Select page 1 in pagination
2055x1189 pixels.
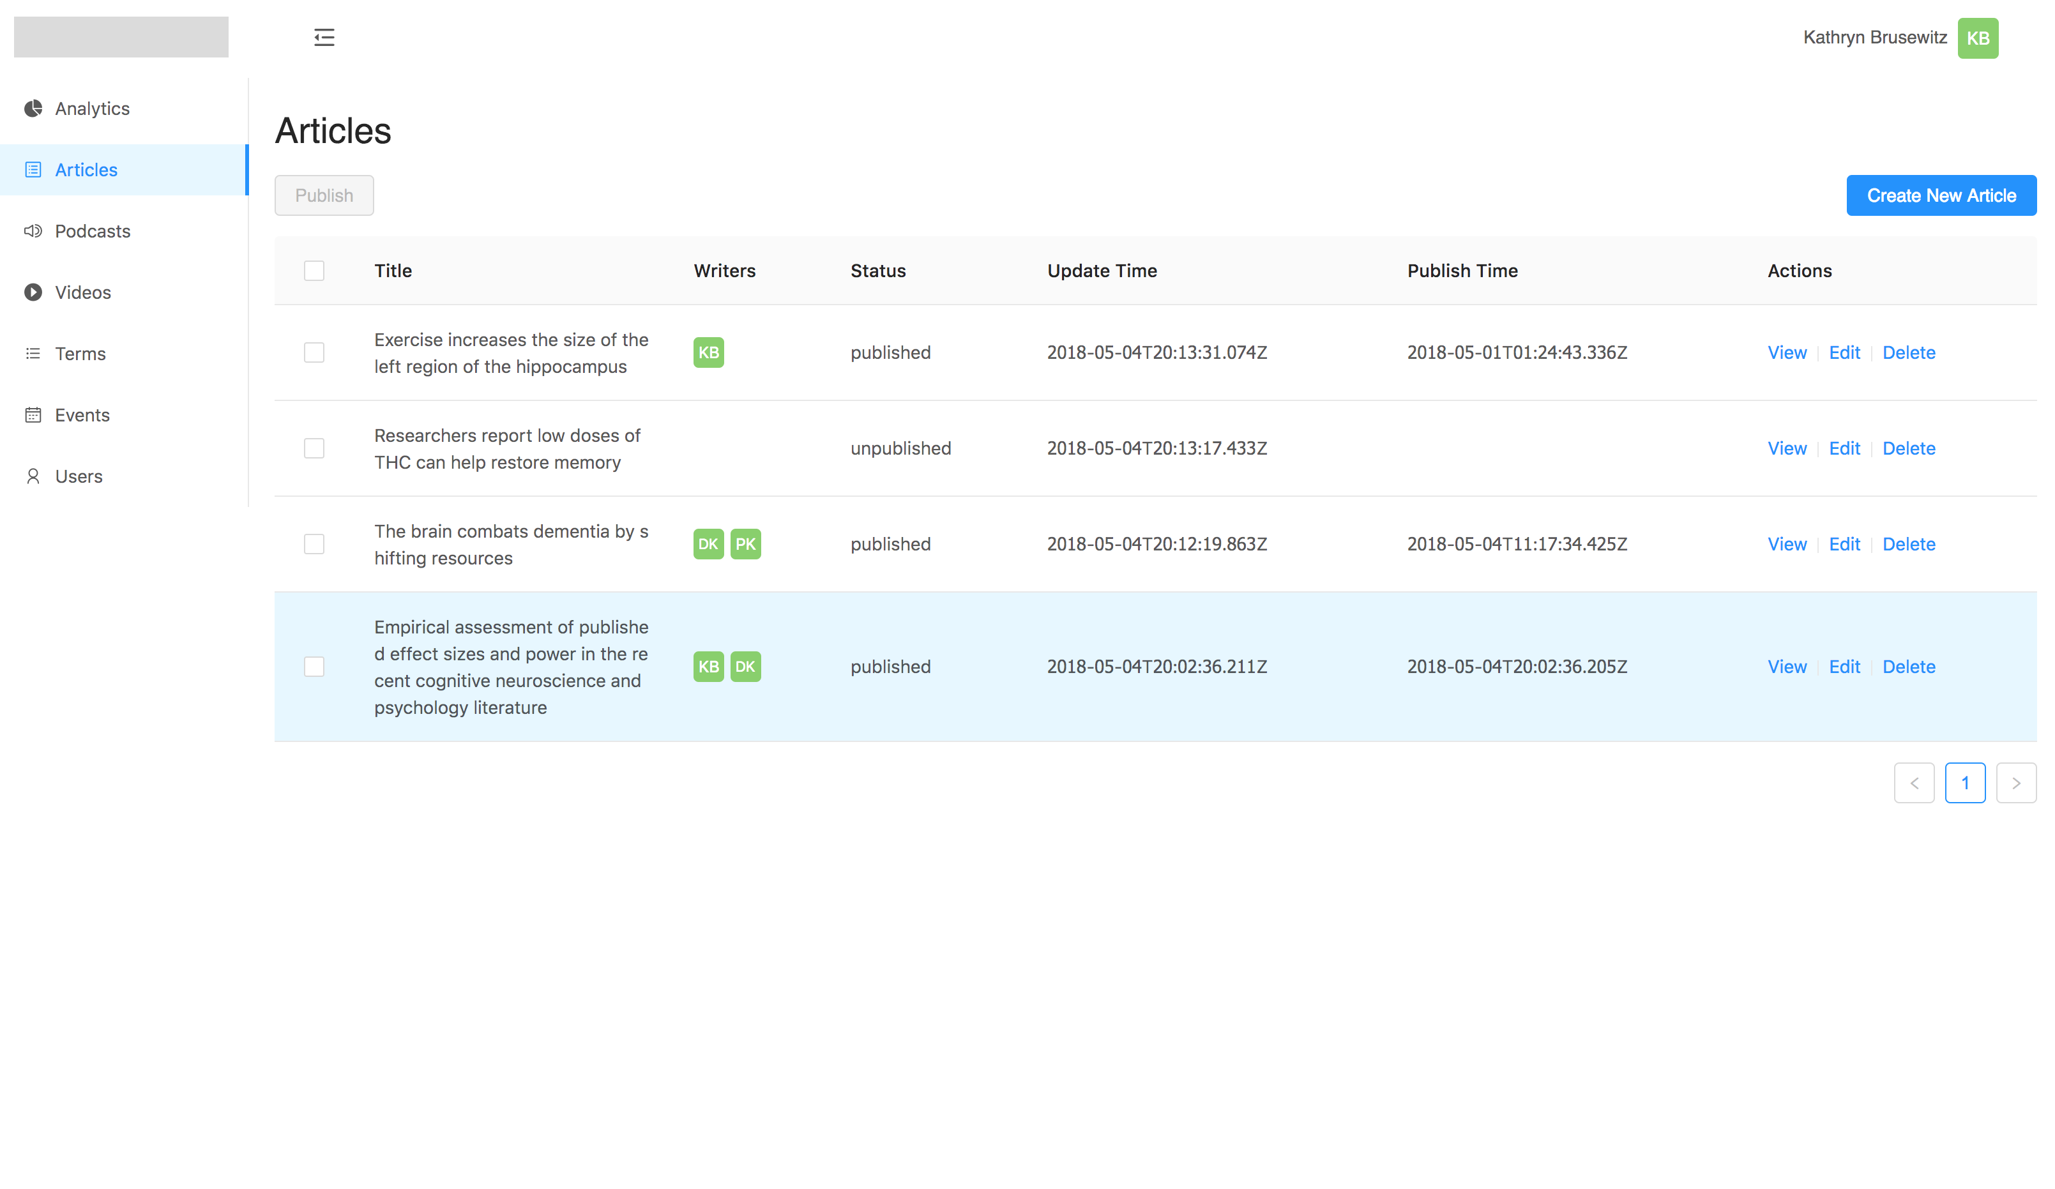point(1964,783)
